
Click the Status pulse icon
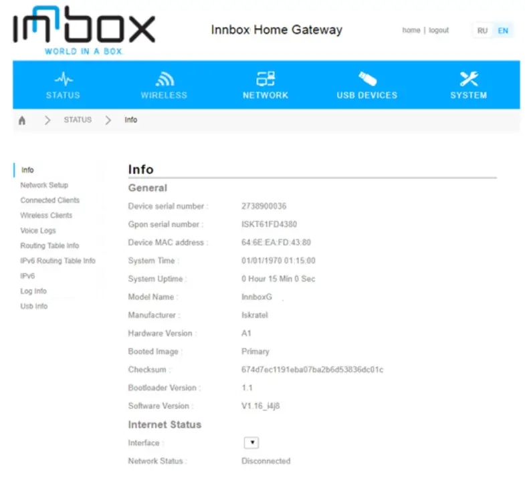[x=64, y=80]
